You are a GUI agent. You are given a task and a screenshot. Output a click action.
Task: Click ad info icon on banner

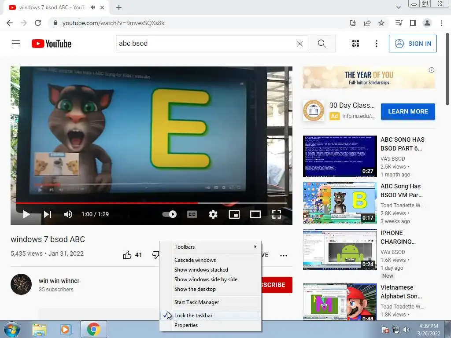click(x=432, y=70)
